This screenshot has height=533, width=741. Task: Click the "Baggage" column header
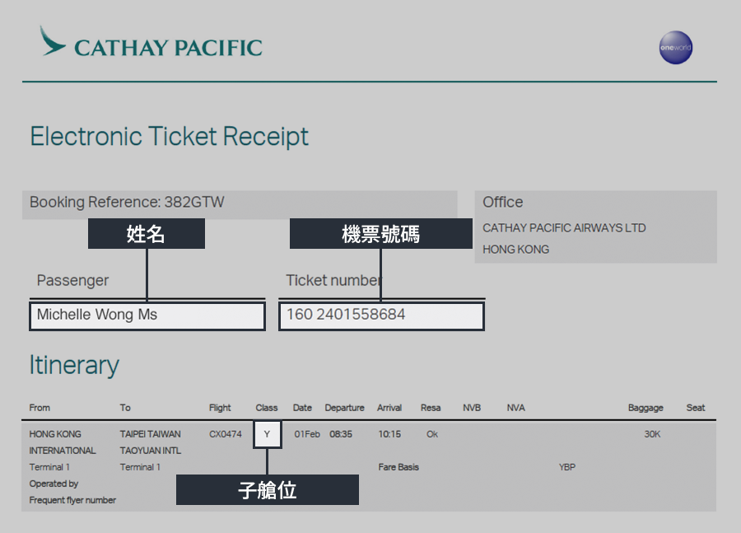pyautogui.click(x=645, y=408)
